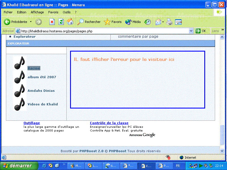Click the music note icon beside Racine
The width and height of the screenshot is (227, 170).
pyautogui.click(x=19, y=63)
